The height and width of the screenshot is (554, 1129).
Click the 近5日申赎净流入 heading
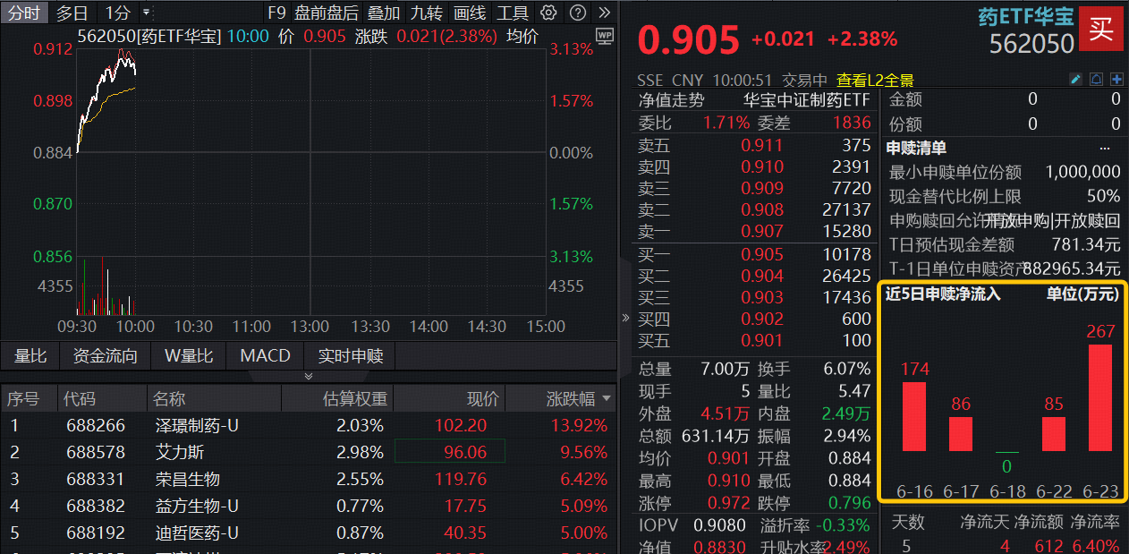click(943, 294)
